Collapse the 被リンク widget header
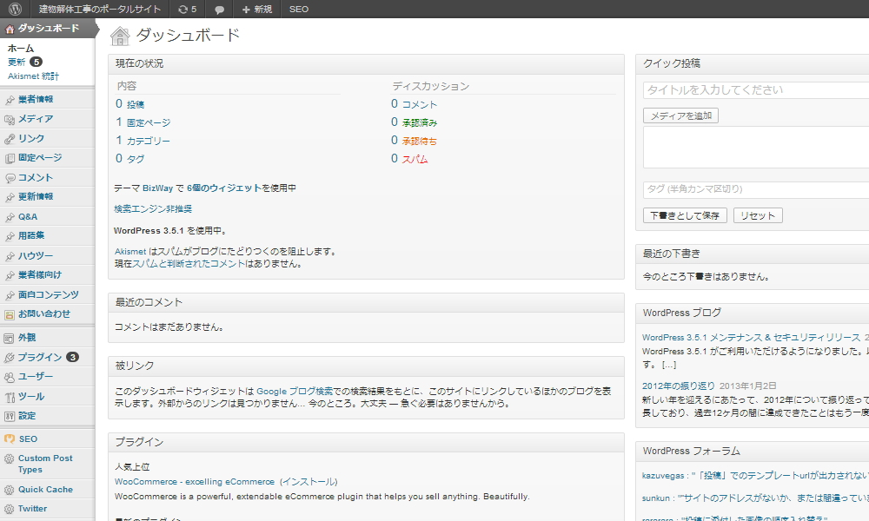869x521 pixels. [x=367, y=366]
